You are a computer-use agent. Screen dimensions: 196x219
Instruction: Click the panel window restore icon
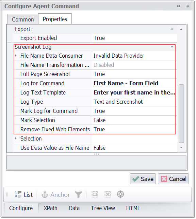pos(178,6)
